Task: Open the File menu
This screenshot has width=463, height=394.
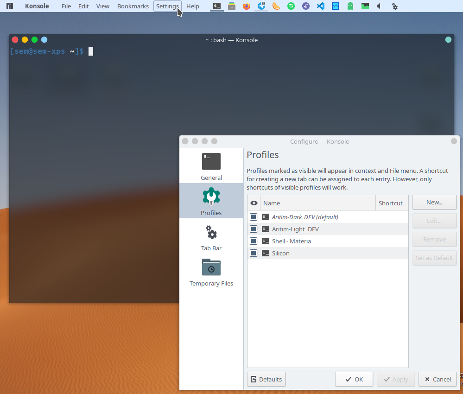Action: pos(66,6)
